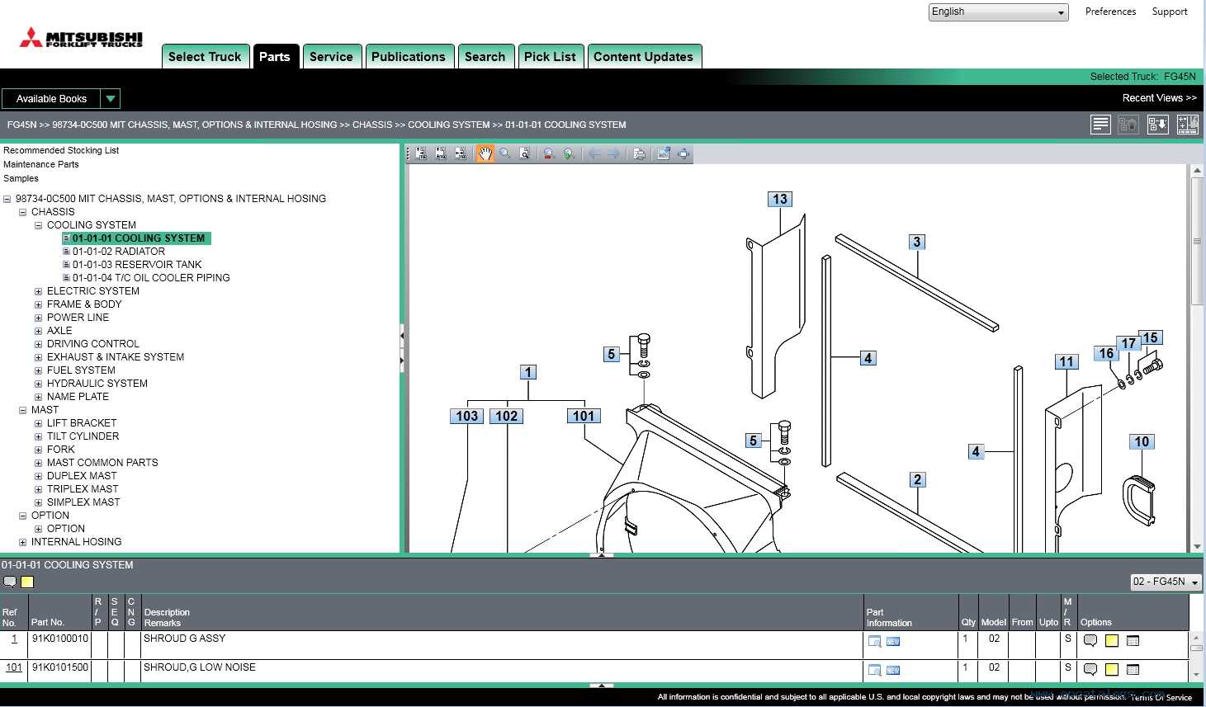This screenshot has height=707, width=1206.
Task: Click NEW badge in SHROUD G ASSY row
Action: (893, 641)
